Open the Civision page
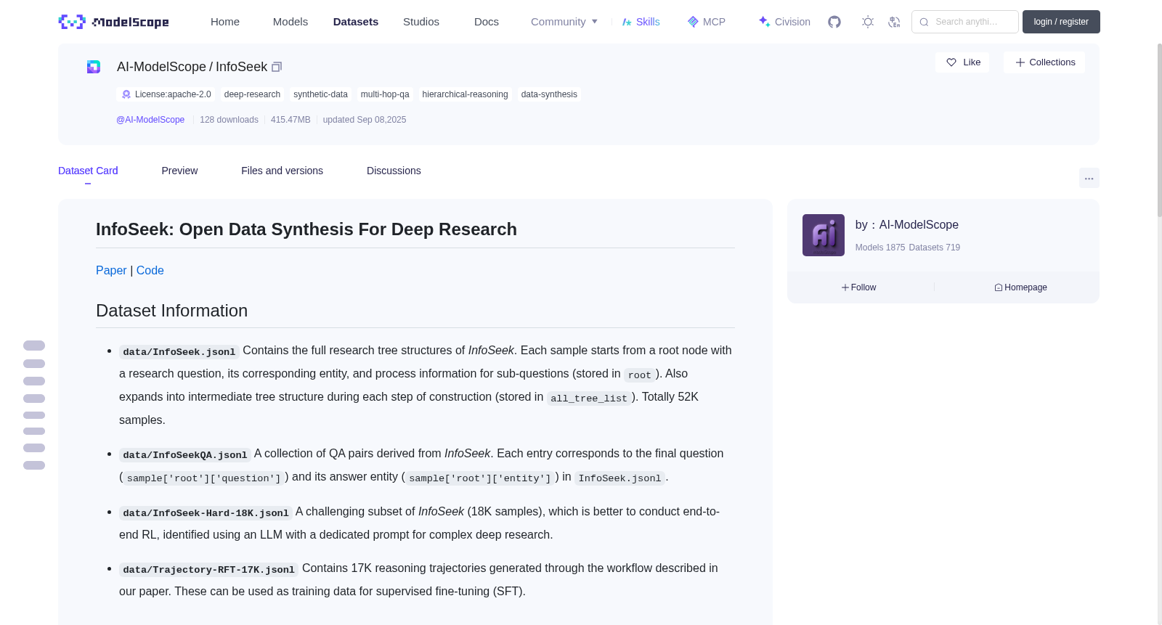The height and width of the screenshot is (625, 1162). pos(784,22)
